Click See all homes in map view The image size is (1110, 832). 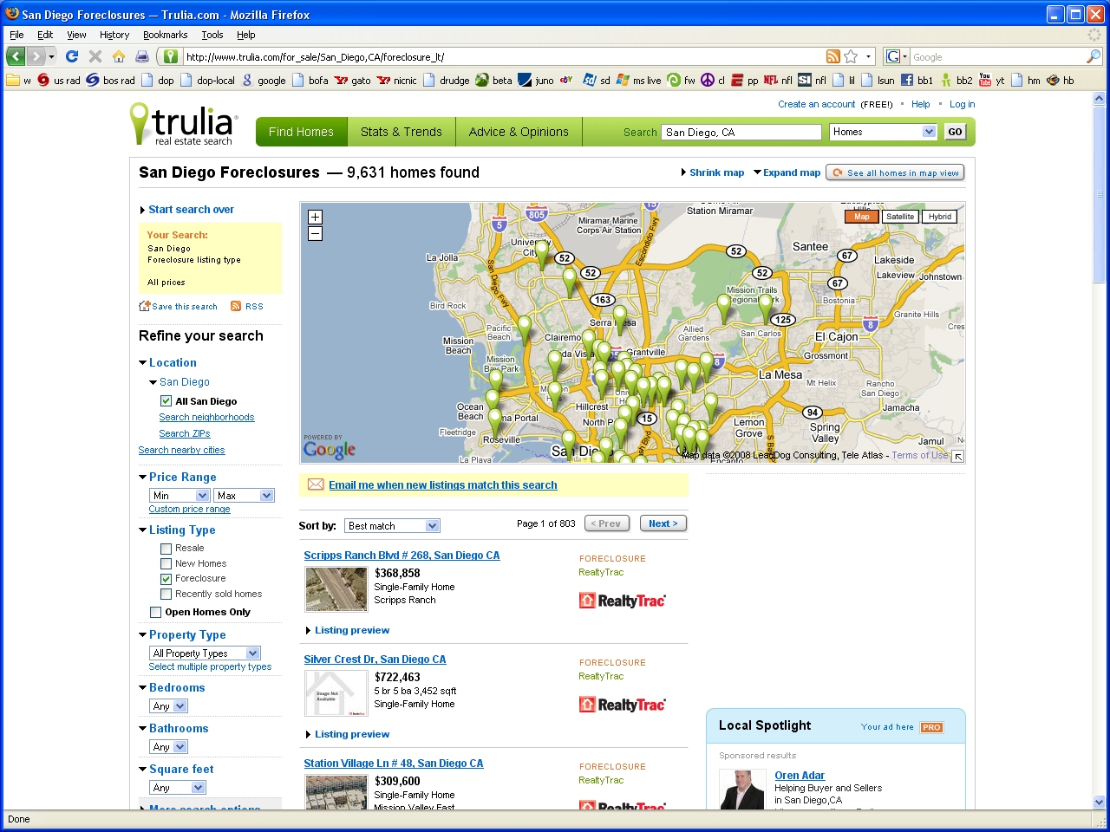click(x=895, y=172)
